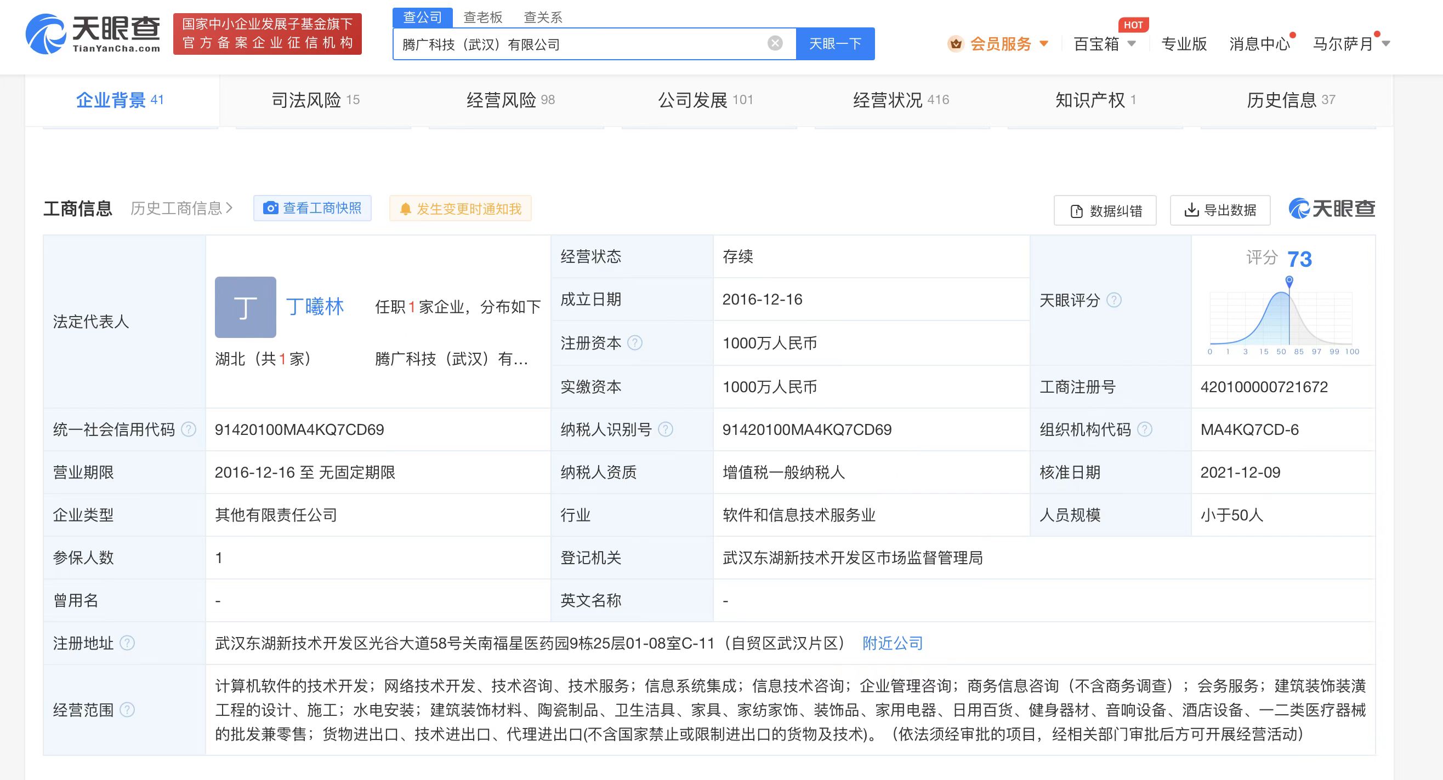
Task: Click 组织机构代码 value MA4KQ7CD-6
Action: (x=1249, y=429)
